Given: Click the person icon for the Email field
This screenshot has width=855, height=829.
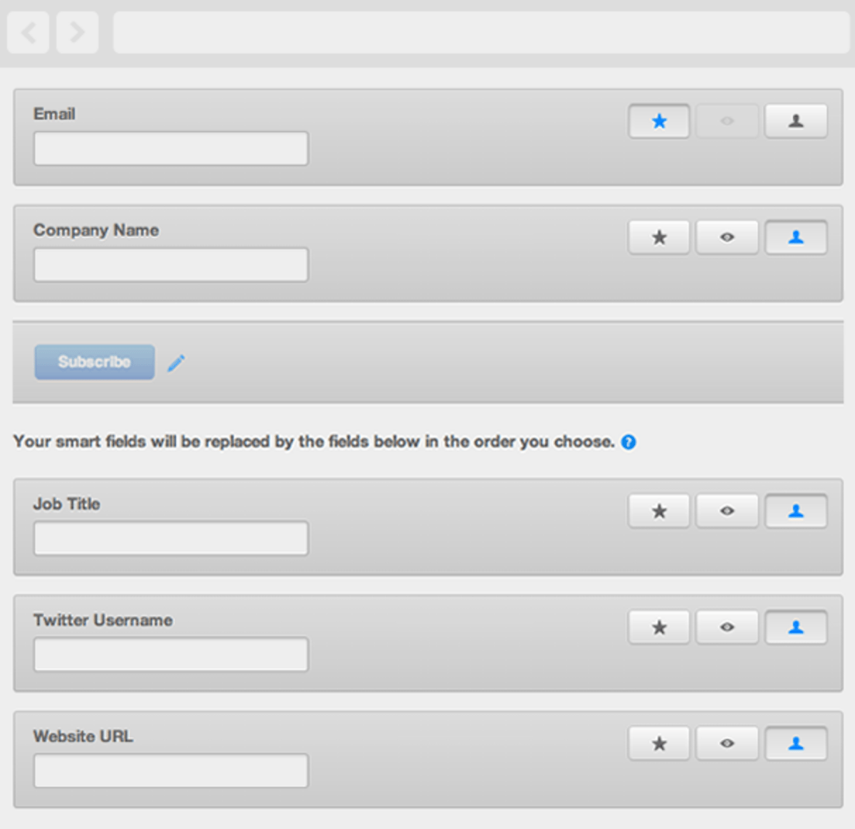Looking at the screenshot, I should (795, 121).
